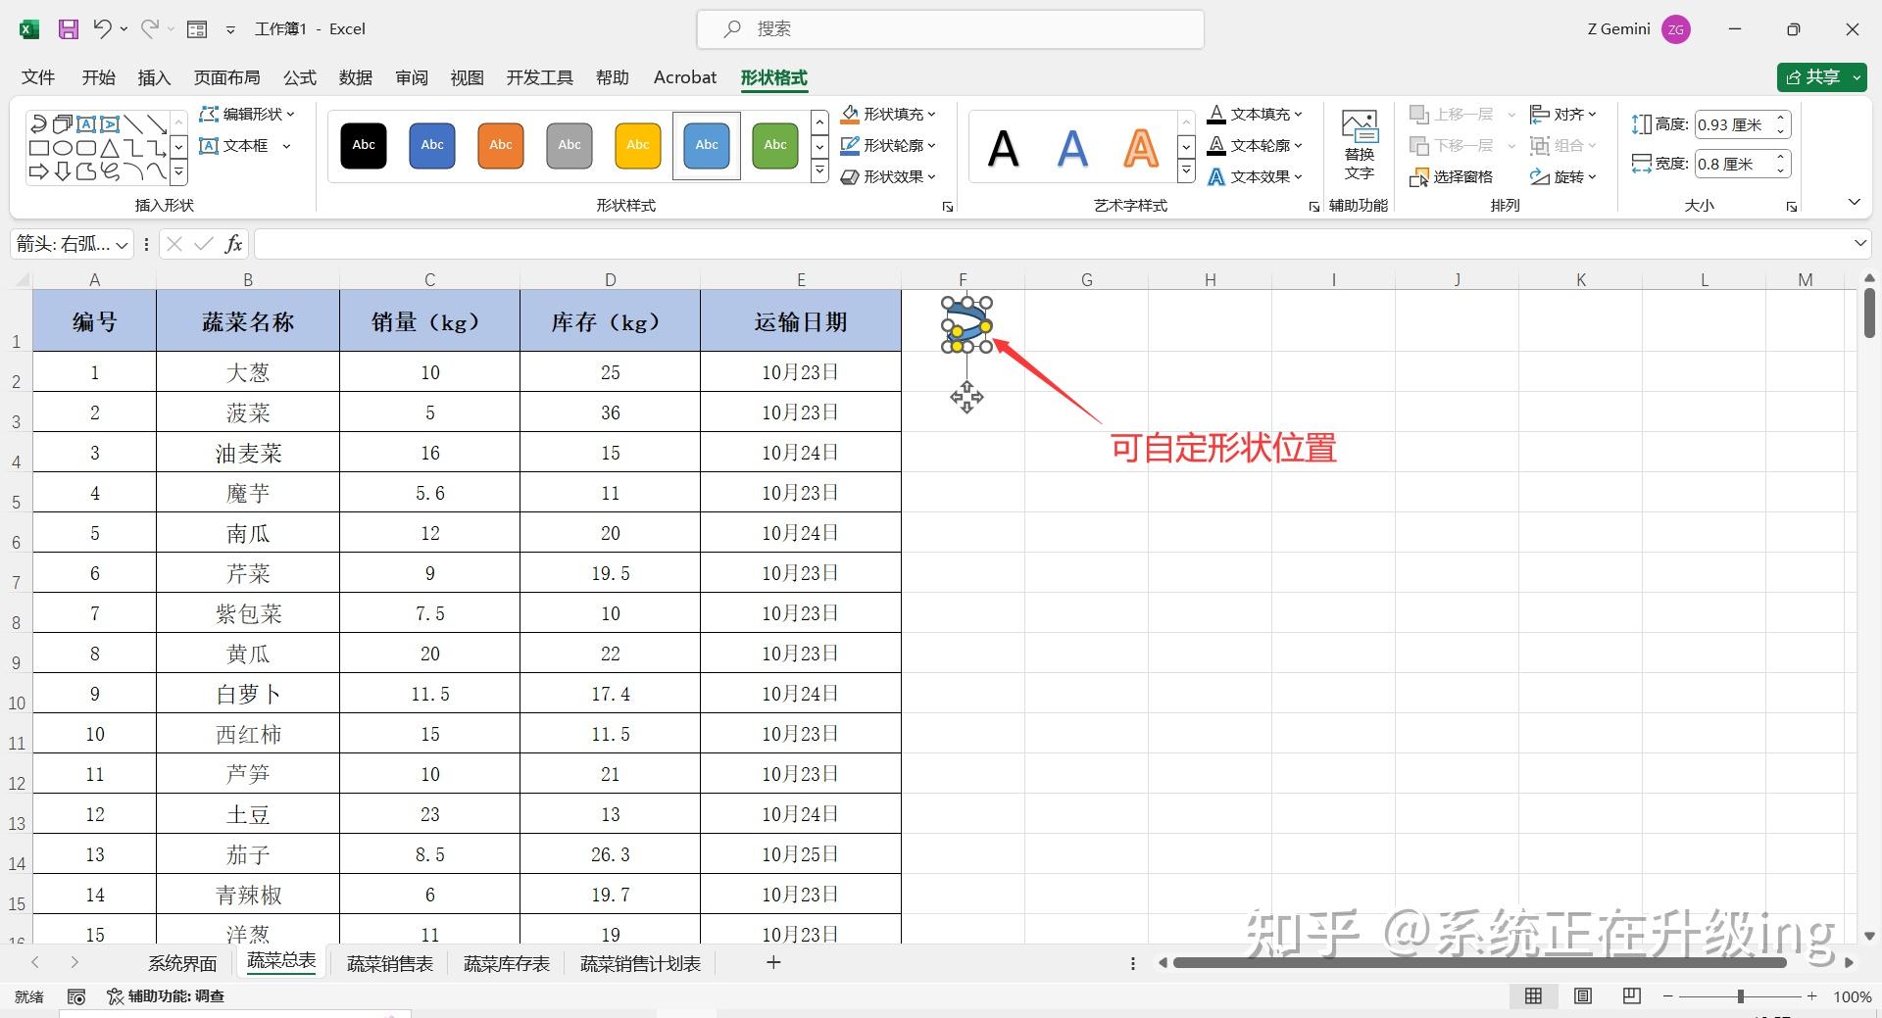Expand the Name Box dropdown arrow
Screen dimensions: 1882x1018
[x=122, y=244]
